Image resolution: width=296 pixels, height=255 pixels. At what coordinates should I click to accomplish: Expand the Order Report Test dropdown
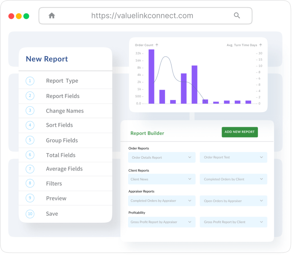tap(233, 157)
